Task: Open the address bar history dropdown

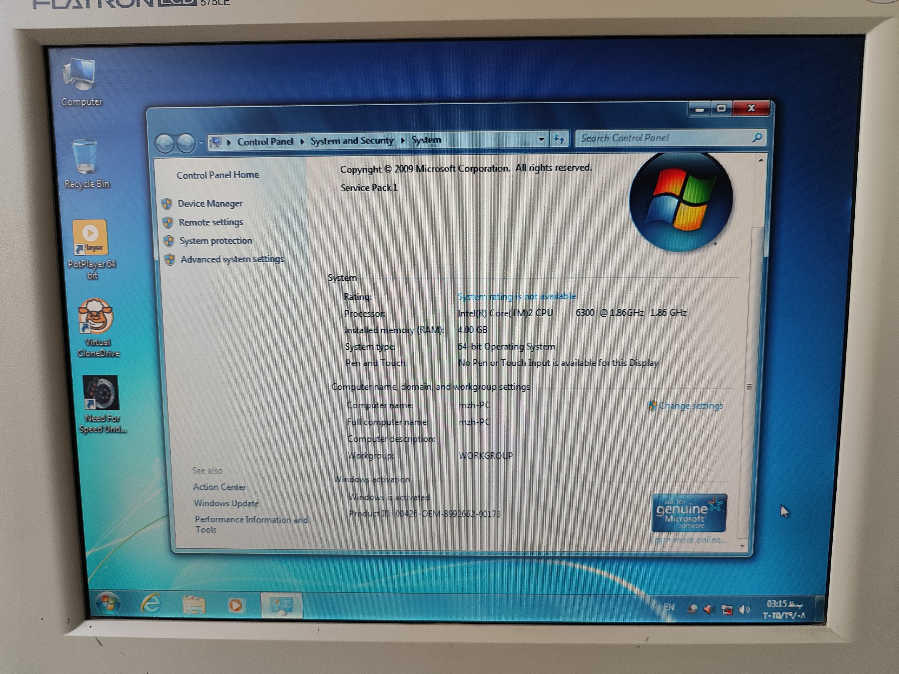Action: pos(541,139)
